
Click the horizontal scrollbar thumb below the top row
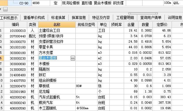click(x=5, y=9)
